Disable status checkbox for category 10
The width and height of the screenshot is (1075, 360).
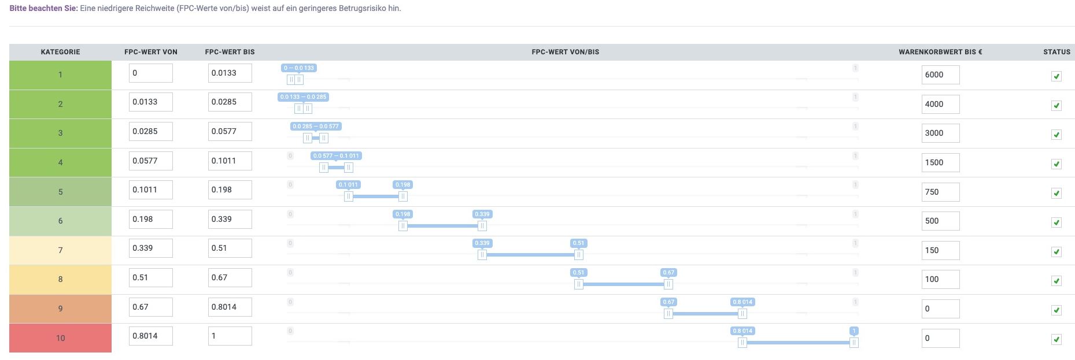click(1056, 340)
